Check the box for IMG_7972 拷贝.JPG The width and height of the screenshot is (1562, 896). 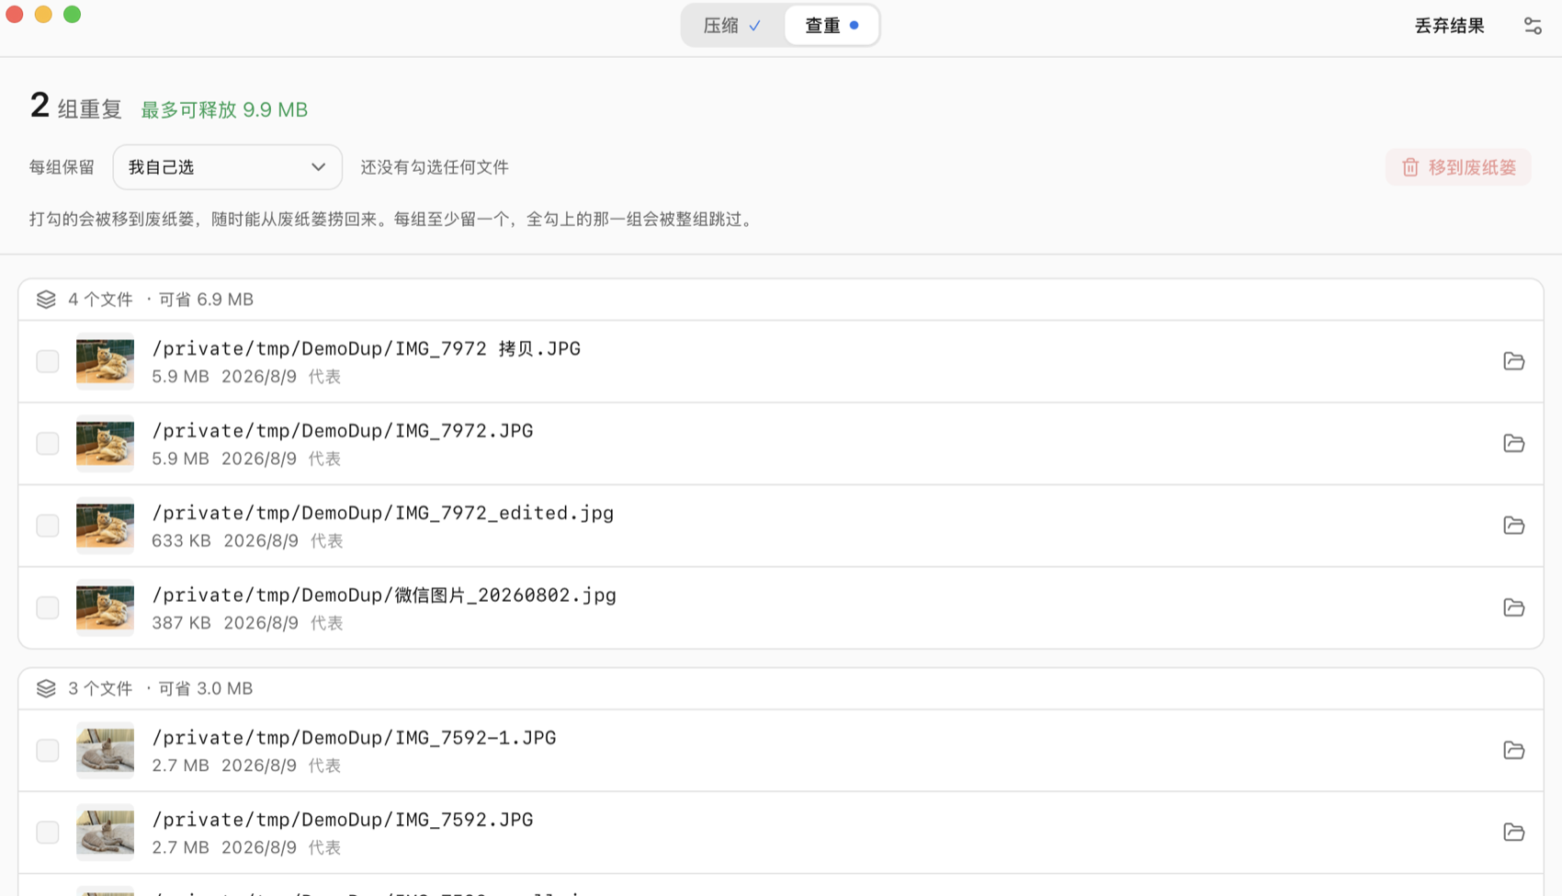48,361
